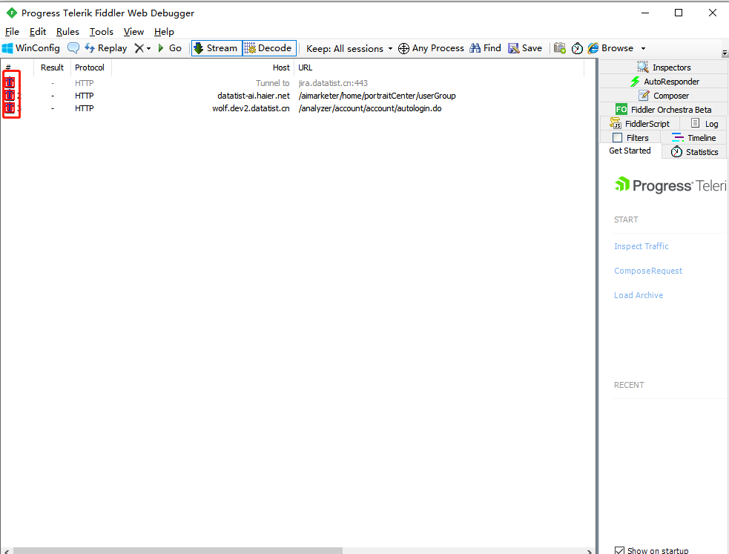Sort sessions by Result column header
729x554 pixels.
click(x=52, y=67)
